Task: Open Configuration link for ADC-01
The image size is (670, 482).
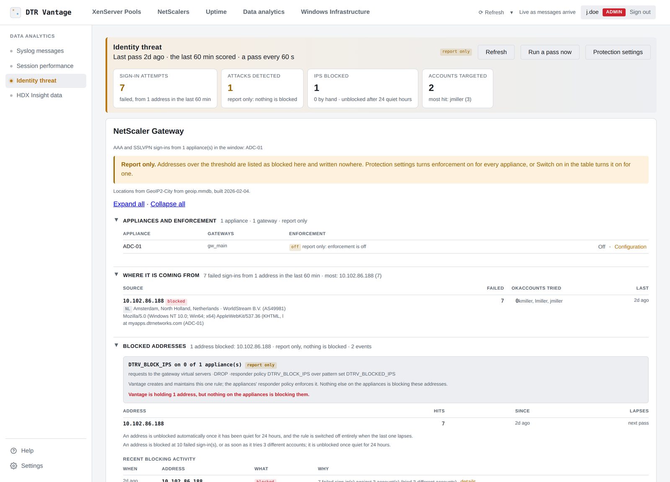Action: [x=630, y=247]
